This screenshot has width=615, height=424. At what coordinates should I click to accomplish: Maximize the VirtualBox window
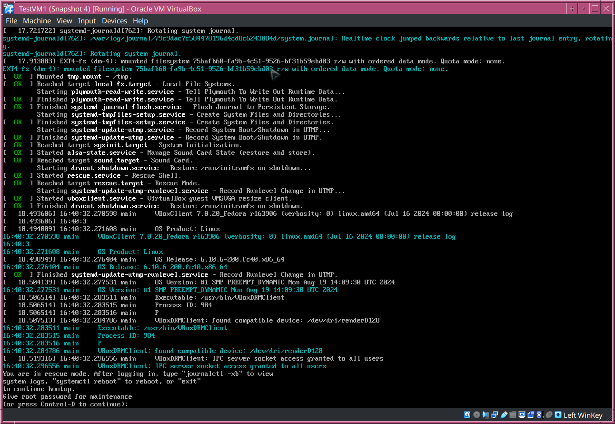click(x=595, y=9)
